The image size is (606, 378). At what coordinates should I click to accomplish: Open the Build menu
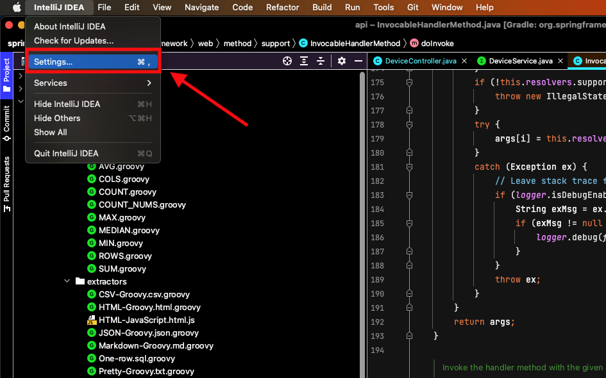pyautogui.click(x=322, y=7)
